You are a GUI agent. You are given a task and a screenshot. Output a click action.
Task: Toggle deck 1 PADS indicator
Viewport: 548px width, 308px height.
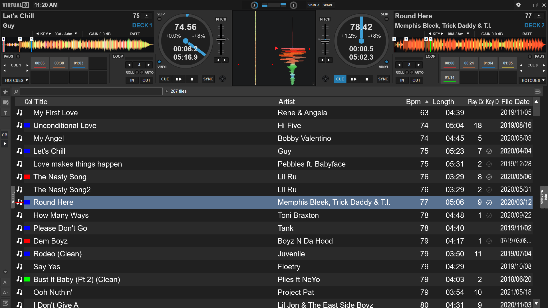point(18,56)
